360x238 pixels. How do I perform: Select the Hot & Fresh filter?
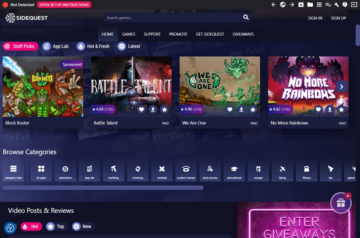tap(93, 46)
